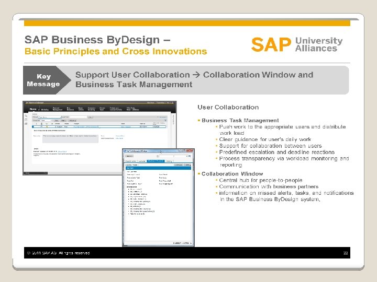The image size is (377, 282).
Task: Click the wide input field below Collaboration Window tabs
Action: (156, 164)
